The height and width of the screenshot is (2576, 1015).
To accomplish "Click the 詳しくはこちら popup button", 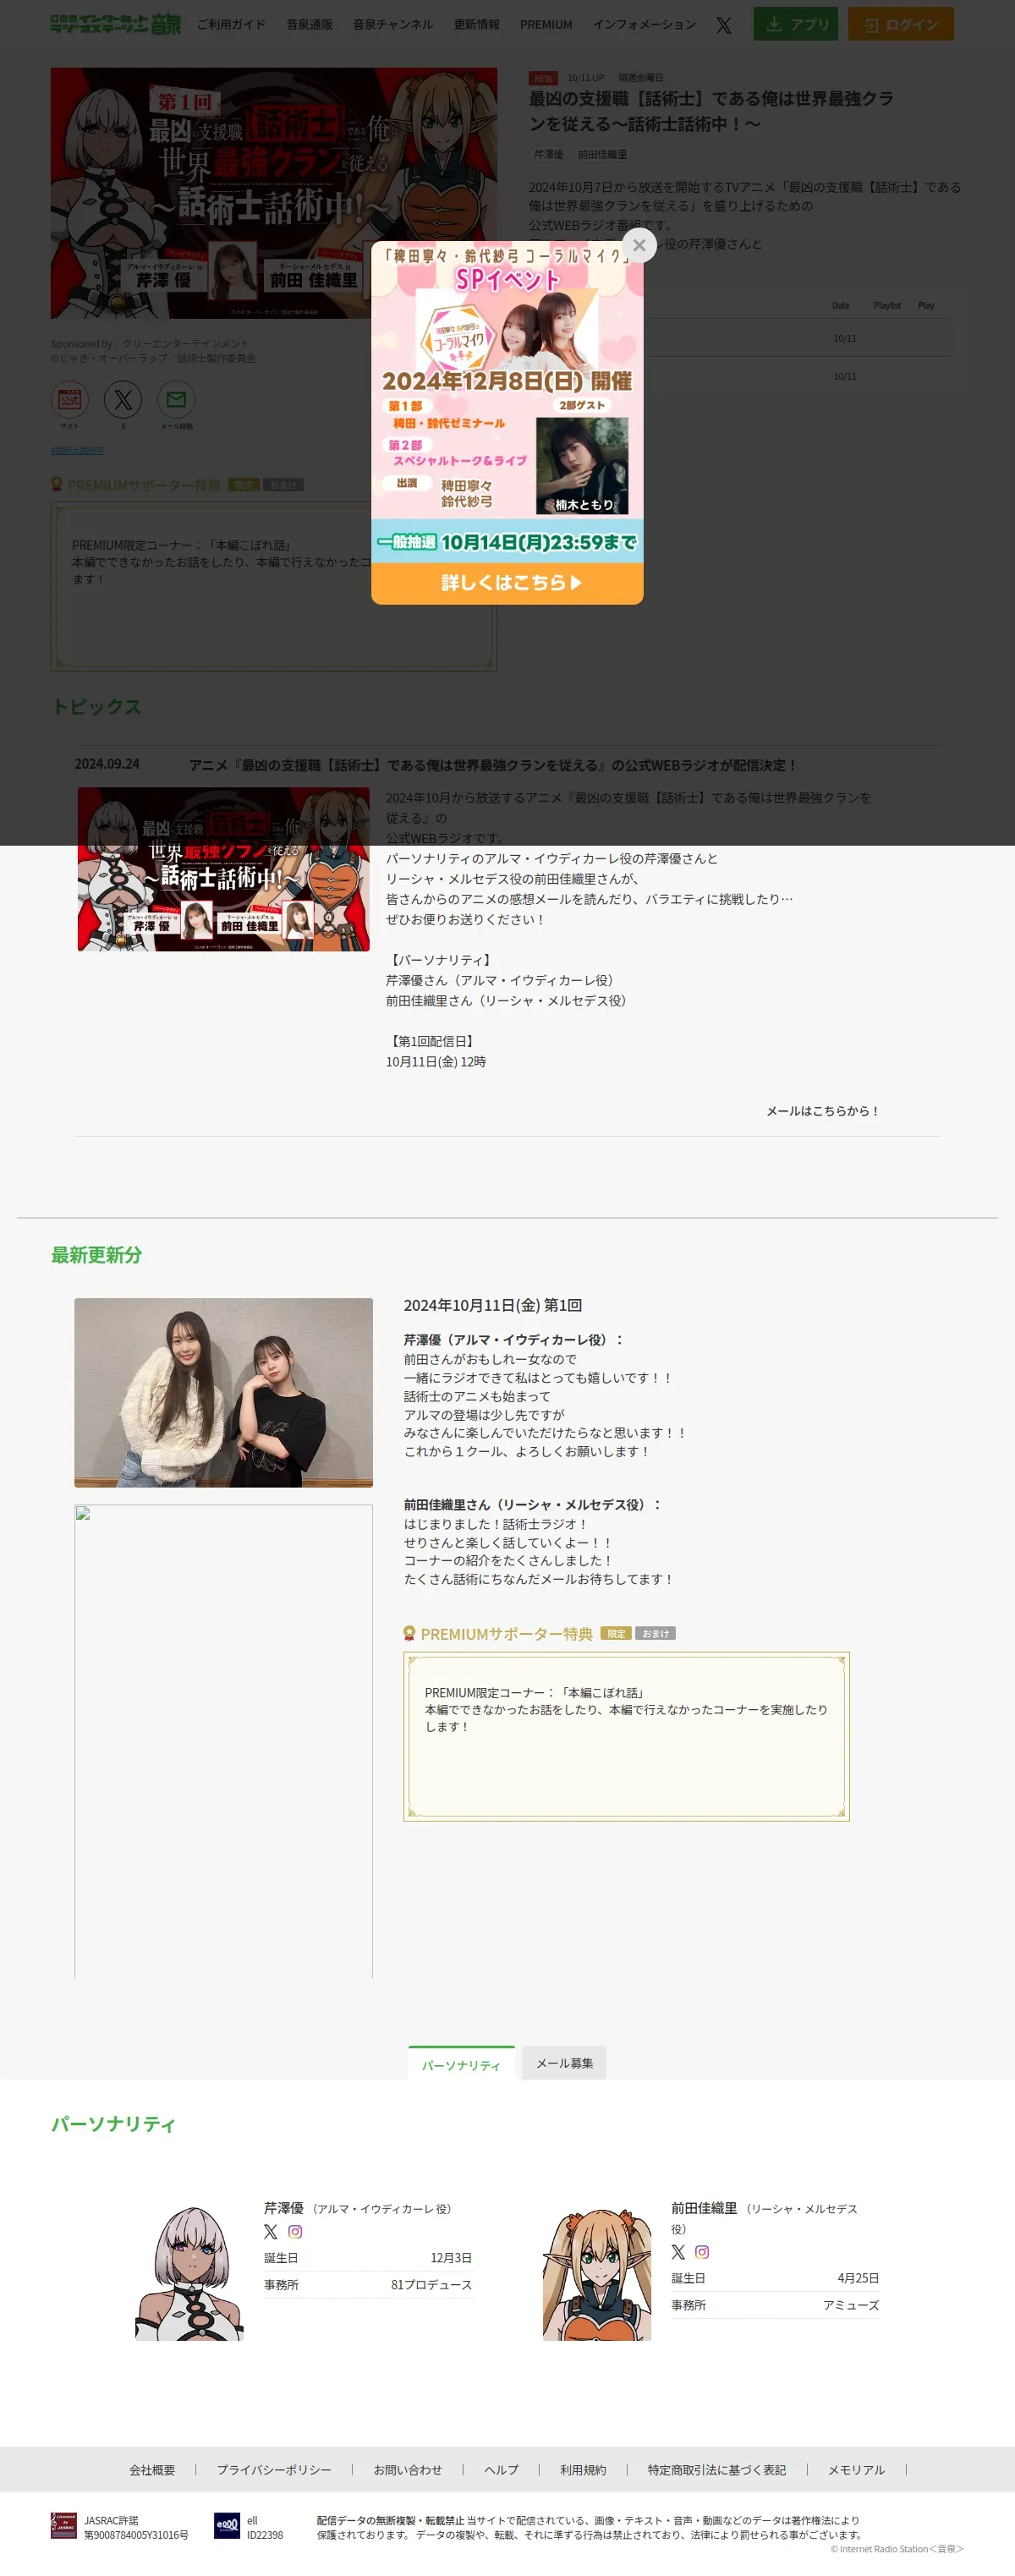I will coord(507,583).
